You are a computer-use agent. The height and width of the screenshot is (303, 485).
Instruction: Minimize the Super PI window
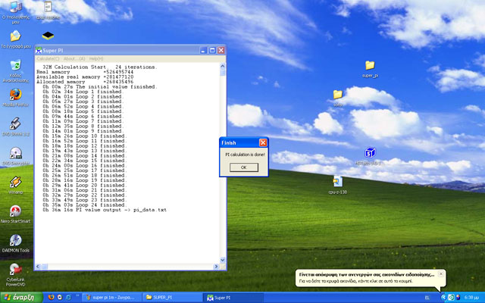click(203, 51)
